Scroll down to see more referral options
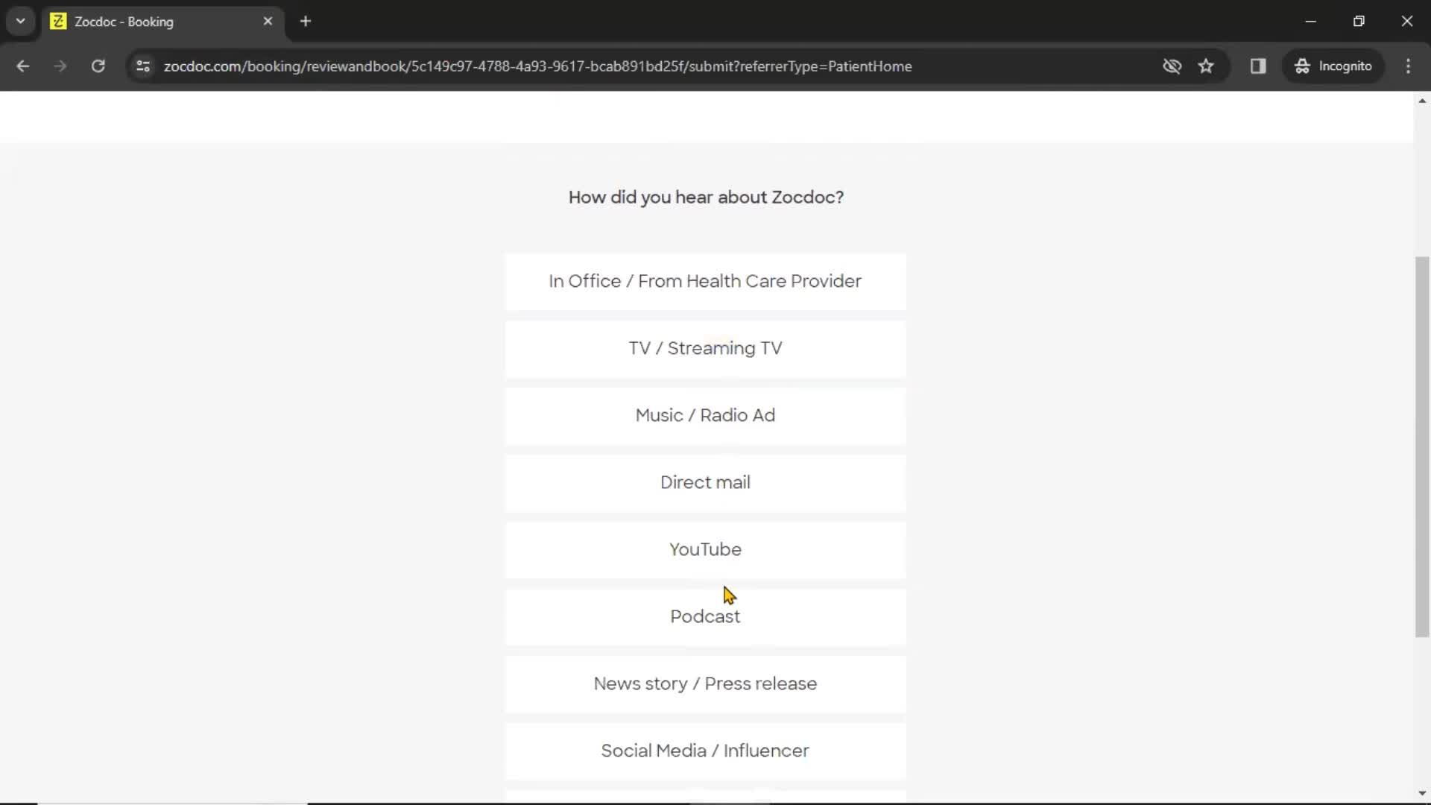Screen dimensions: 1431x805 (x=1422, y=796)
